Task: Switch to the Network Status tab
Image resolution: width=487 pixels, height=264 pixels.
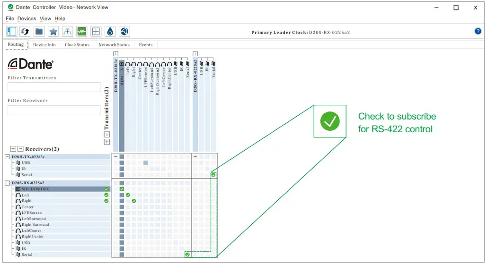Action: pyautogui.click(x=114, y=44)
